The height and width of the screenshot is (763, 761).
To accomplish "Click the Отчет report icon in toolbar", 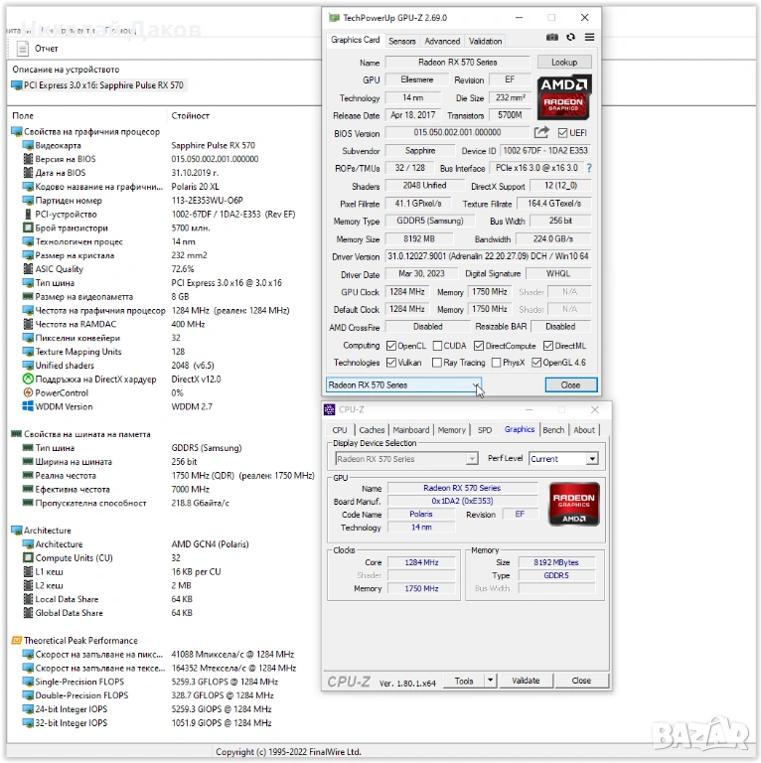I will 24,49.
